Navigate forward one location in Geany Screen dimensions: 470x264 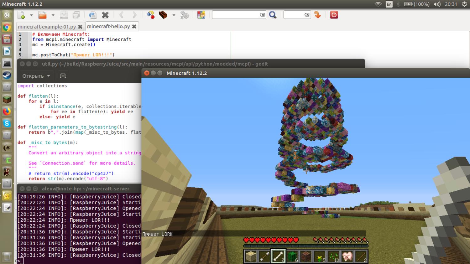134,15
